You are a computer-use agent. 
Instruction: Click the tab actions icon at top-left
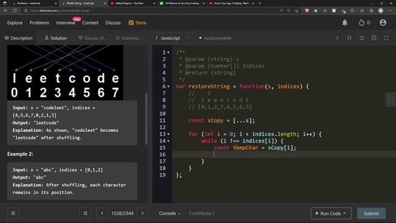(5, 3)
